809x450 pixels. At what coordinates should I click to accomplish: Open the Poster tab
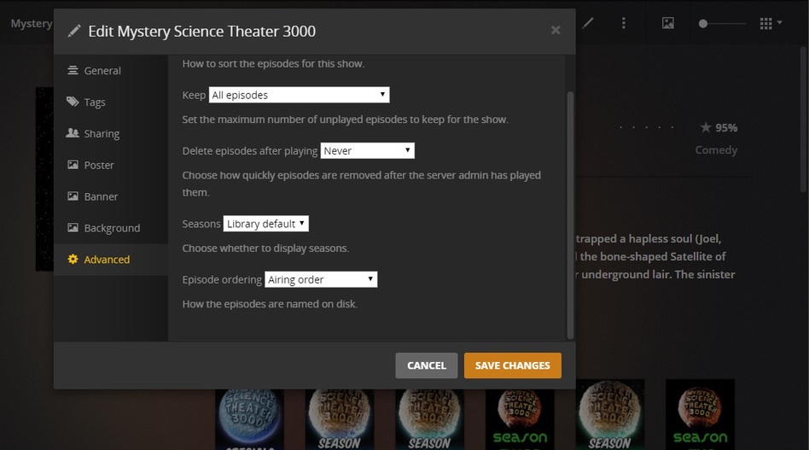click(111, 165)
